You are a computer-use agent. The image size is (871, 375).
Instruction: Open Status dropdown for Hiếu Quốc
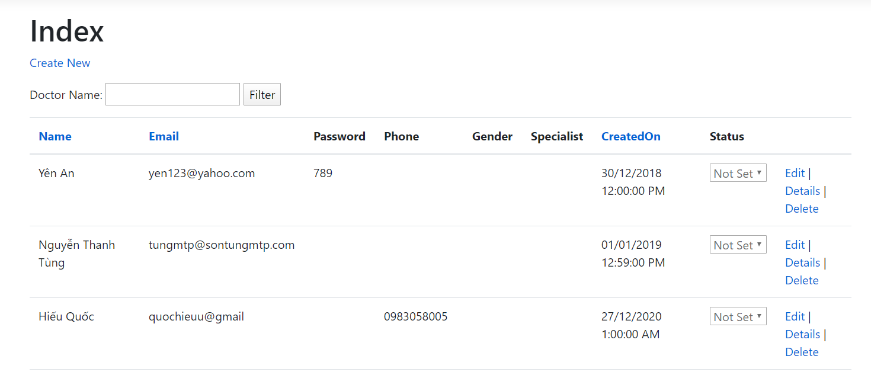pyautogui.click(x=738, y=316)
